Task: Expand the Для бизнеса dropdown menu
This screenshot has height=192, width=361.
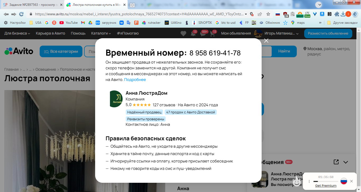Action: click(17, 33)
